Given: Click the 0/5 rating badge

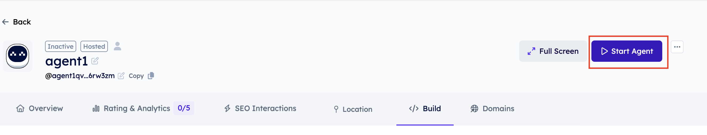Looking at the screenshot, I should pos(184,108).
